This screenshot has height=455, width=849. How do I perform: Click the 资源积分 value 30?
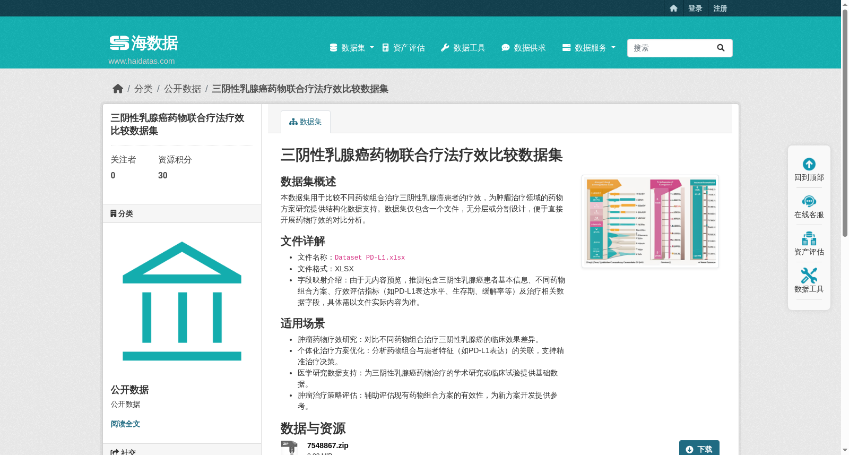click(x=163, y=176)
